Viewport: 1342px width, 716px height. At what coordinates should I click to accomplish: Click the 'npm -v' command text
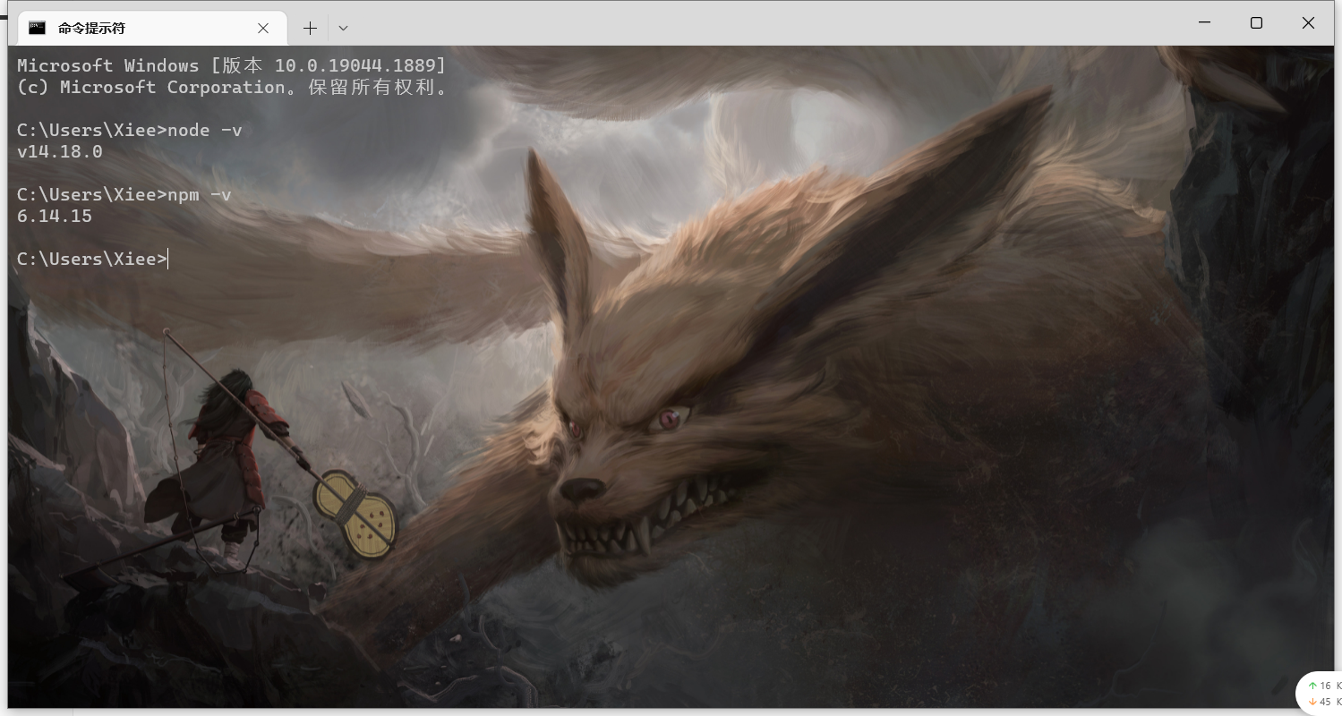[200, 195]
